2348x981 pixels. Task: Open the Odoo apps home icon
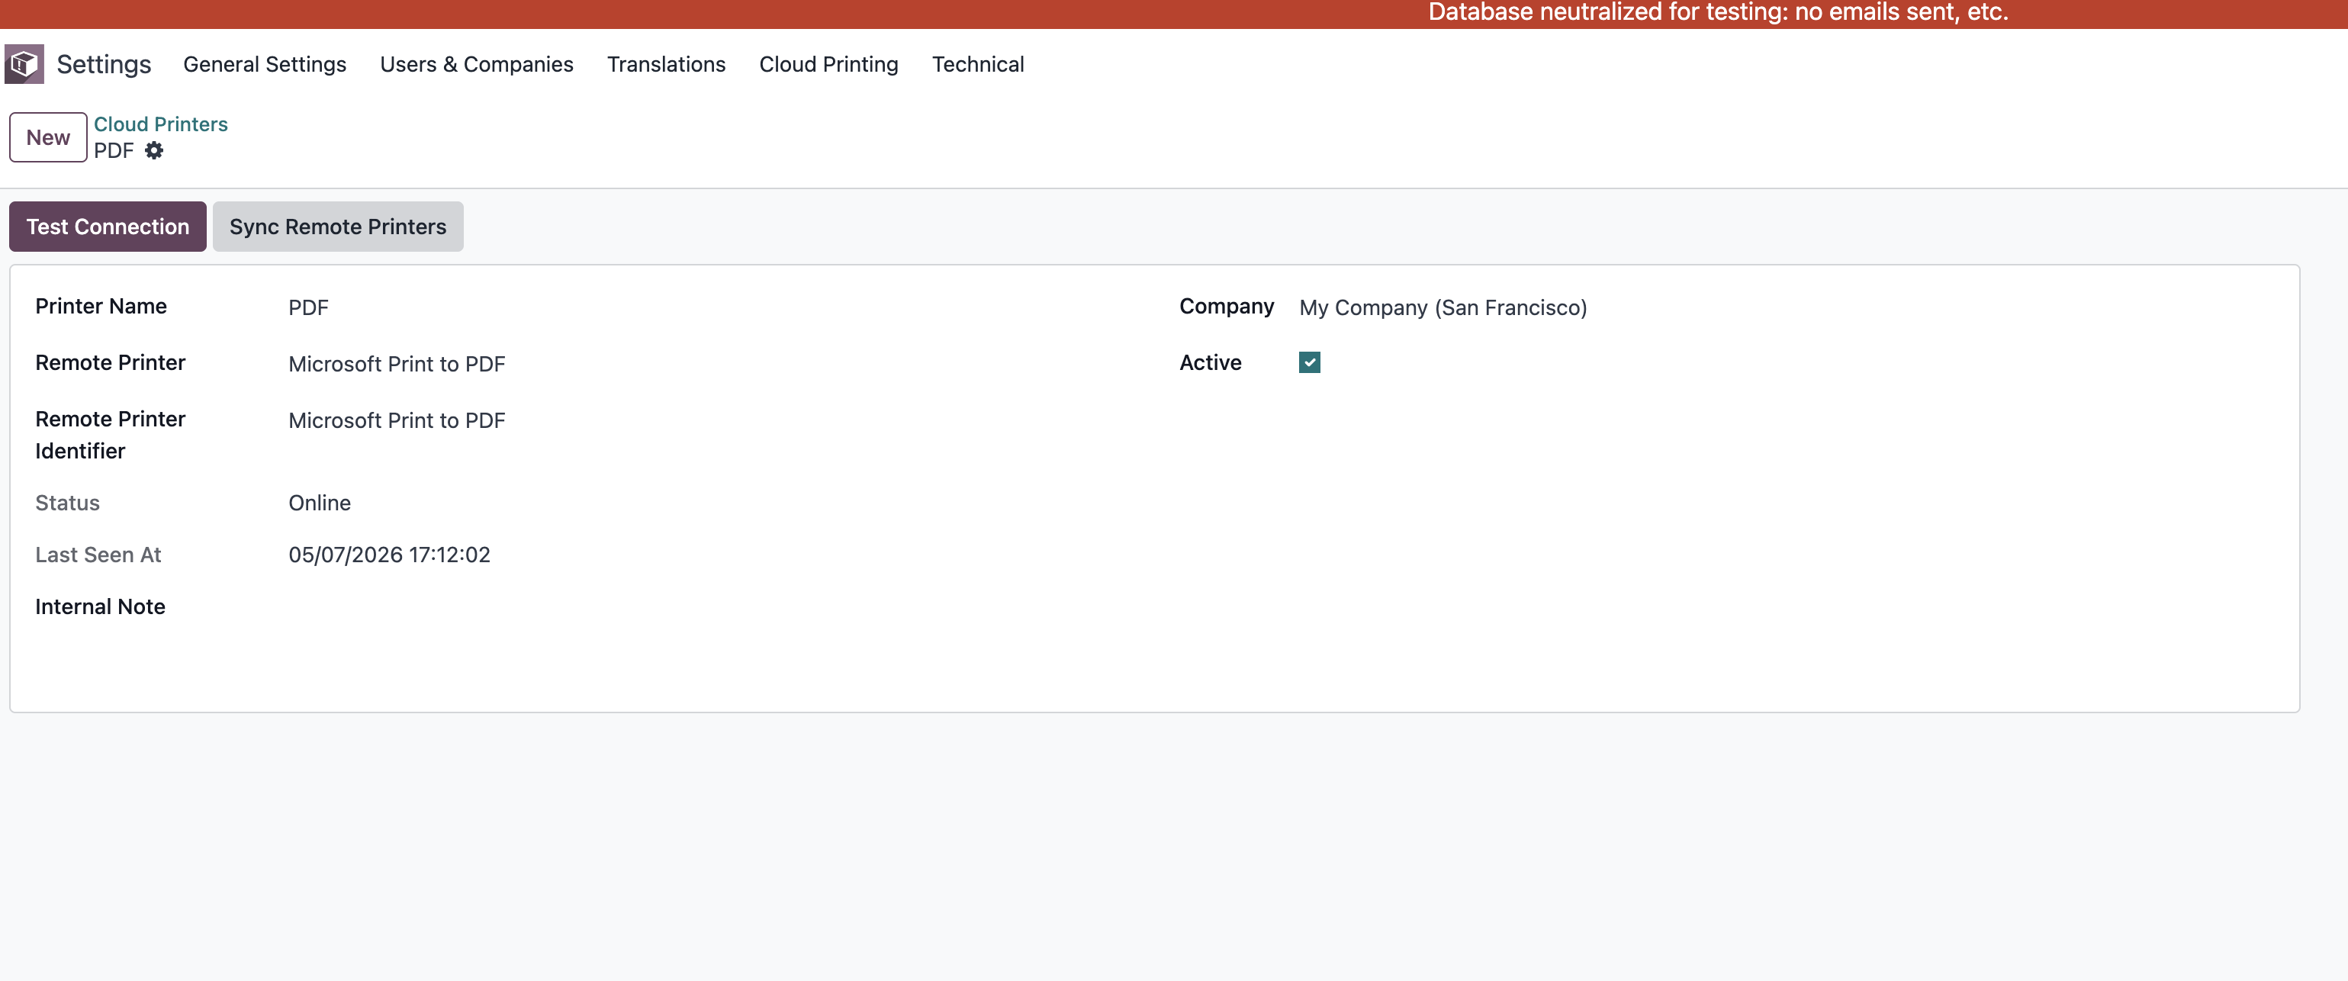click(x=24, y=64)
